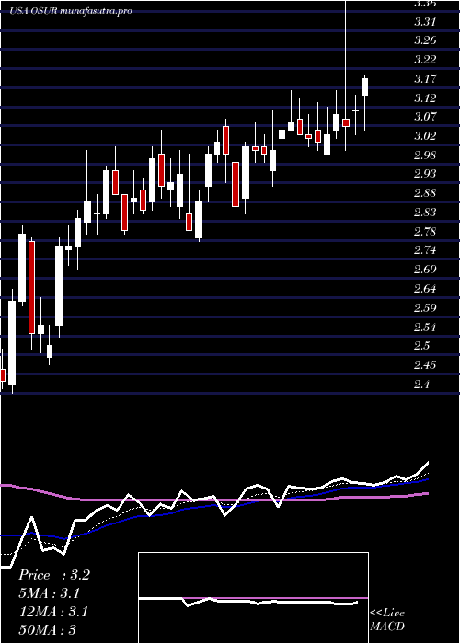Screen dimensions: 460x644
Task: Select the 2.4 price label
Action: (x=422, y=385)
